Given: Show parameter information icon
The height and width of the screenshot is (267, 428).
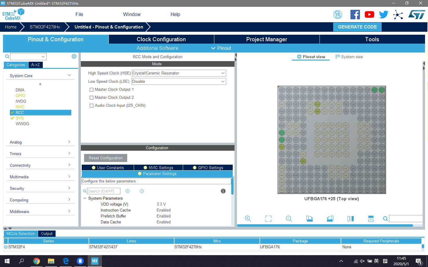Looking at the screenshot, I should point(223,191).
